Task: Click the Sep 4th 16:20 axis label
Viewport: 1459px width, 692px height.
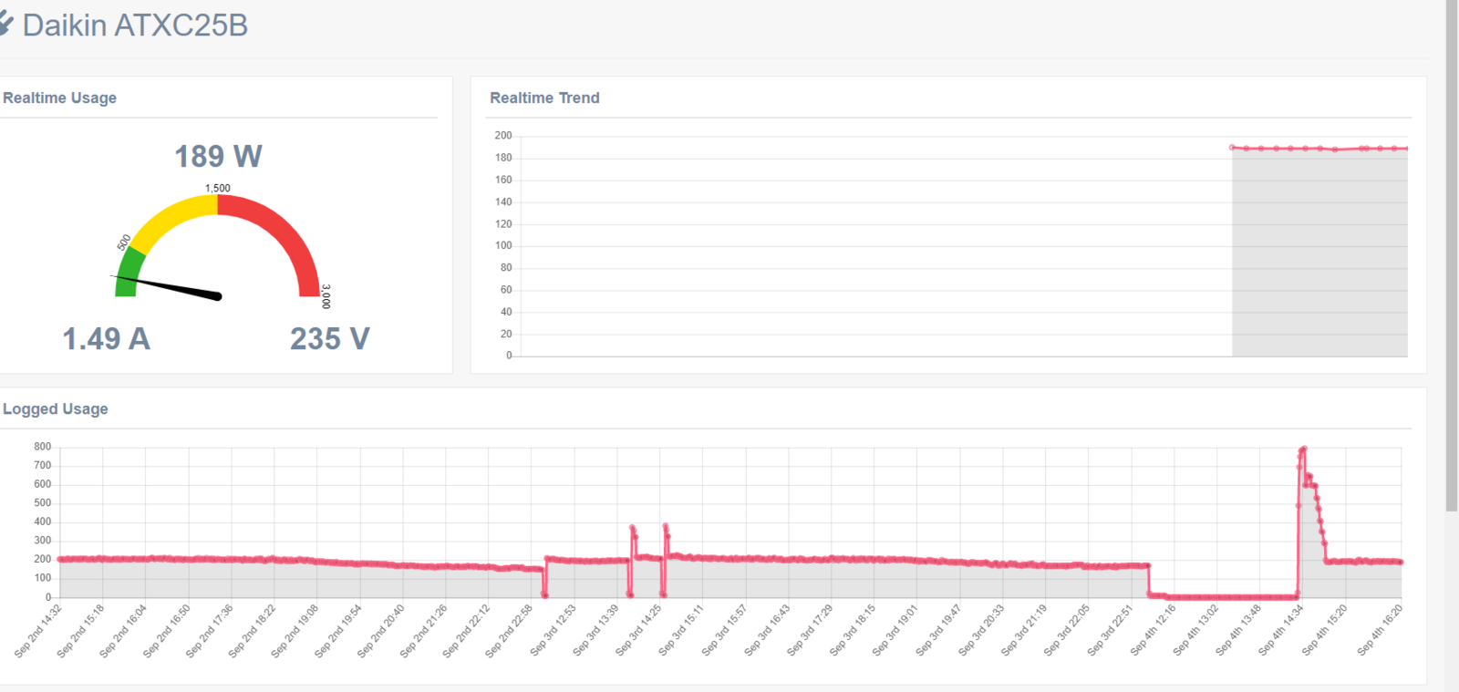Action: tap(1380, 630)
